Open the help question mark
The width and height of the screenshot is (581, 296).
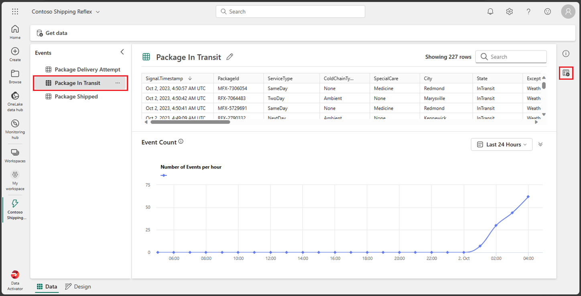pyautogui.click(x=529, y=12)
